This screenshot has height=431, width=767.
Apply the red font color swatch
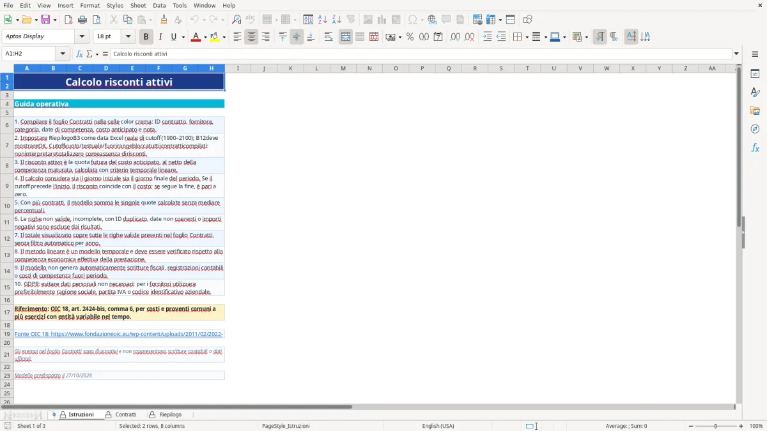click(x=195, y=37)
